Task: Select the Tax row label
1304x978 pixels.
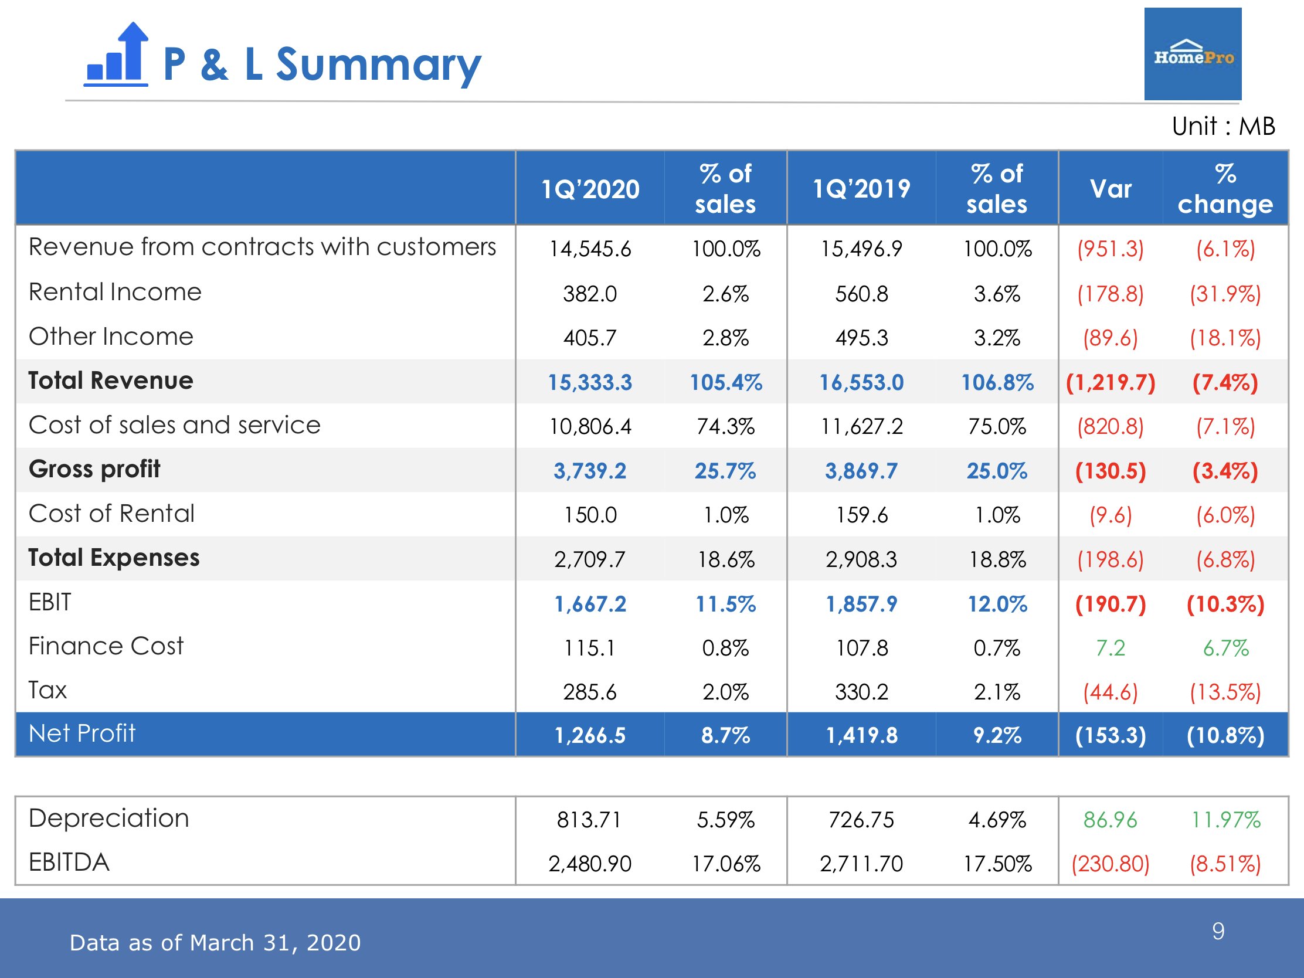Action: pos(47,690)
